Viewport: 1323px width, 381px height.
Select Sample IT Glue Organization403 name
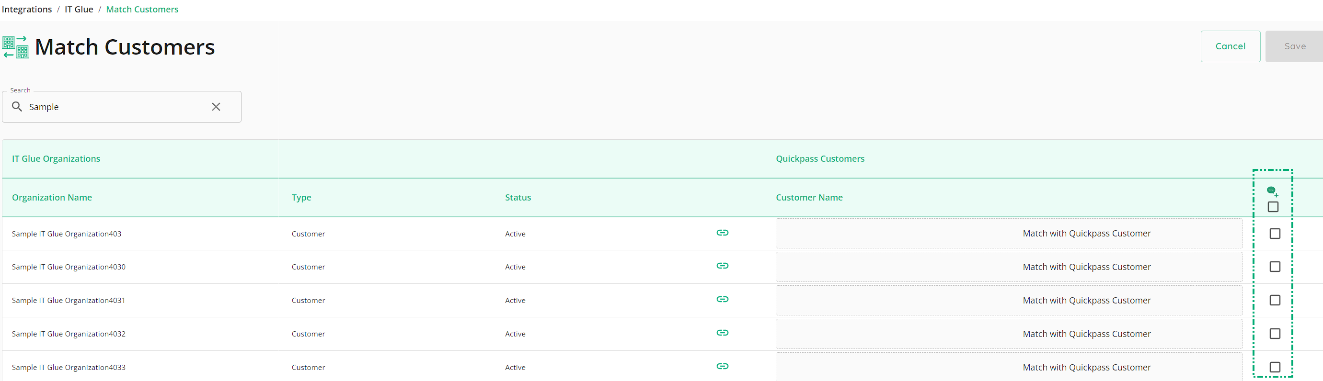point(67,234)
